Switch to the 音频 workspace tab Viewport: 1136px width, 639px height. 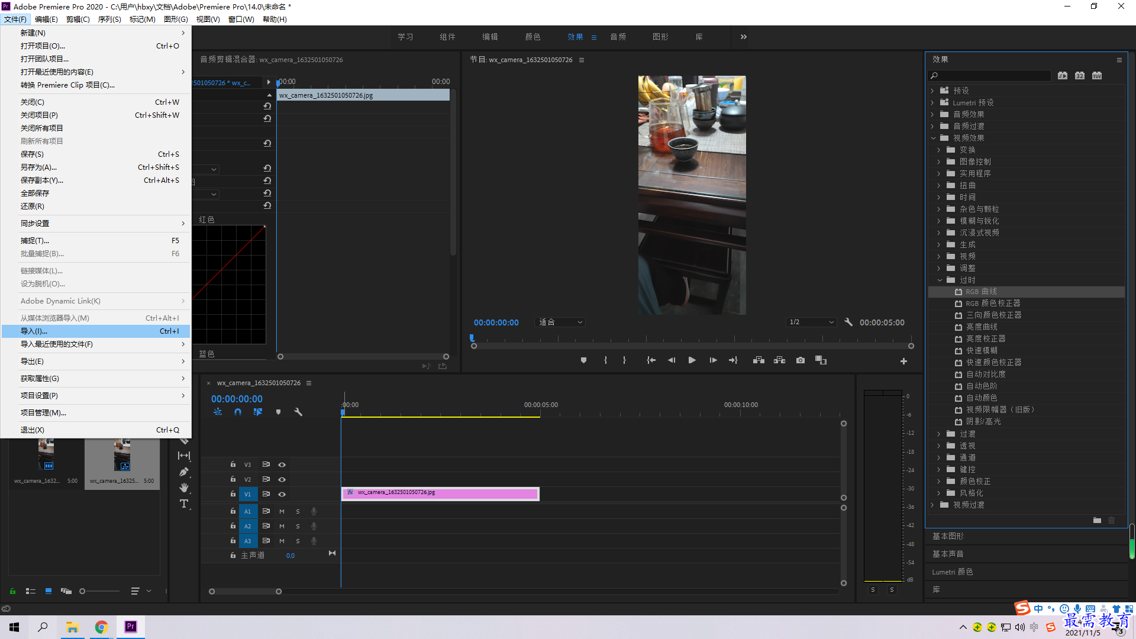click(618, 37)
